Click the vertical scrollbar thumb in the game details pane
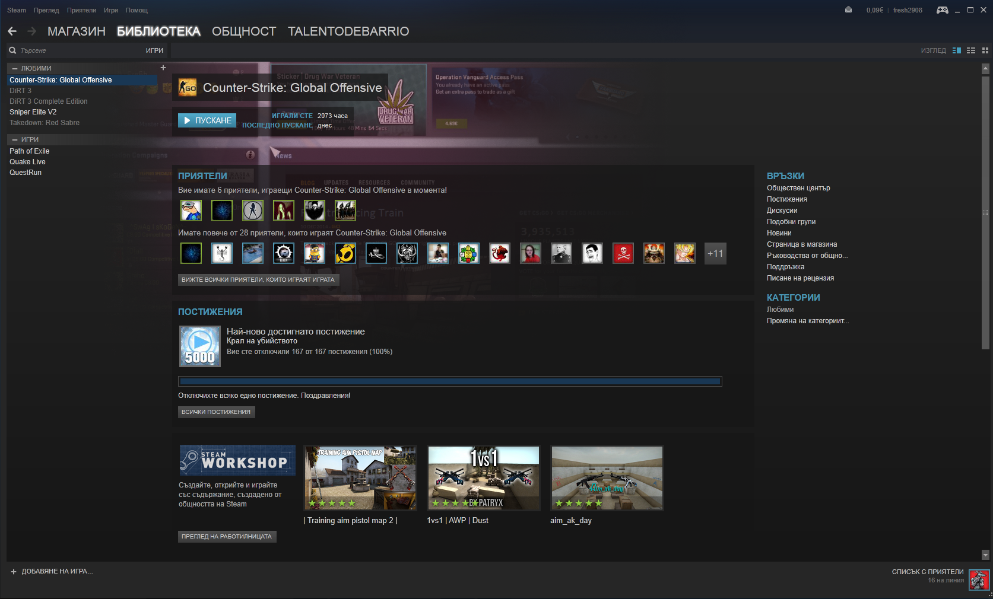 coord(985,212)
